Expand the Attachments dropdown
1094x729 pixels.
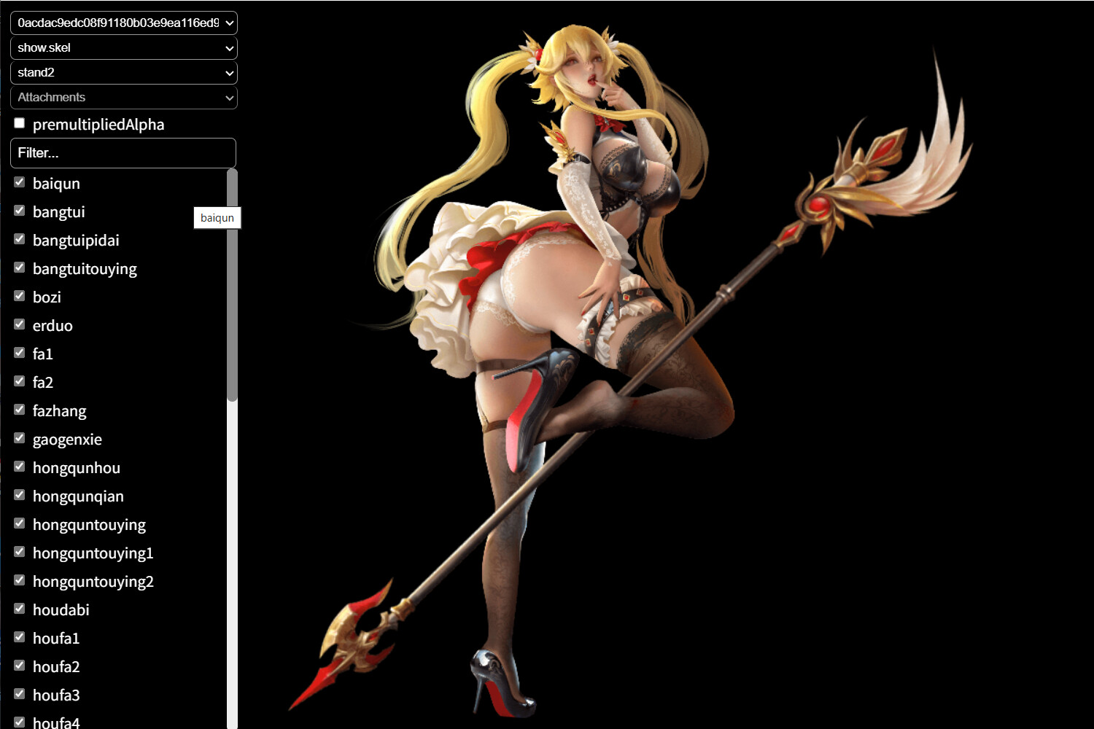point(123,97)
